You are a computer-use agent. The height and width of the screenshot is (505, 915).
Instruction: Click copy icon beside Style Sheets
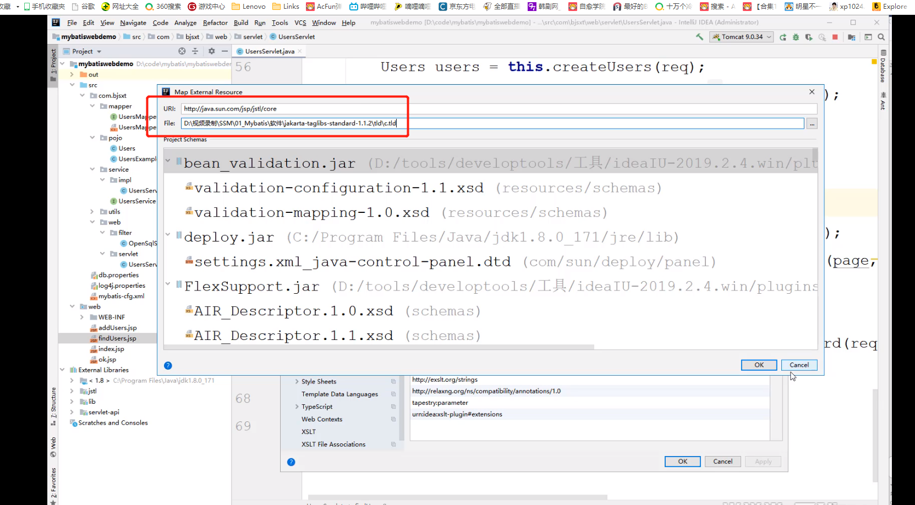point(393,381)
